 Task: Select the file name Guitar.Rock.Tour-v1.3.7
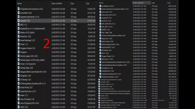[28, 91]
